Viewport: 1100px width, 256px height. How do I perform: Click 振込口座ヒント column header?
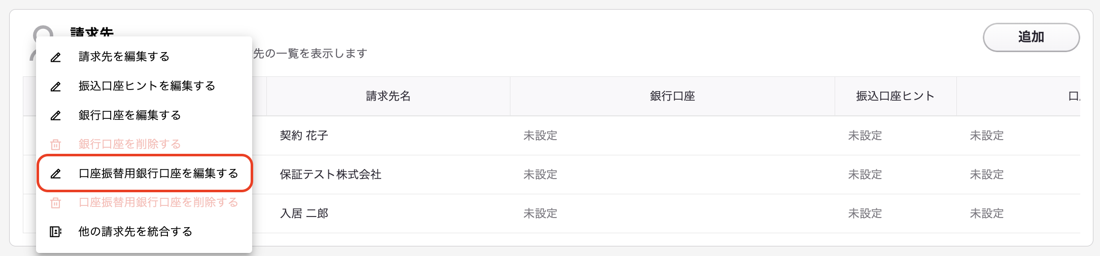tap(896, 96)
